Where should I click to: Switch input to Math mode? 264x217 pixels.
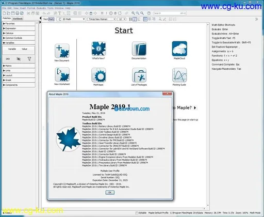click(51, 19)
